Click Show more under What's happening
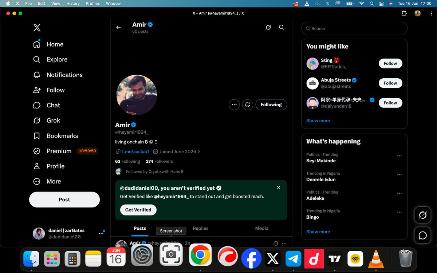Image resolution: width=437 pixels, height=273 pixels. pos(318,232)
